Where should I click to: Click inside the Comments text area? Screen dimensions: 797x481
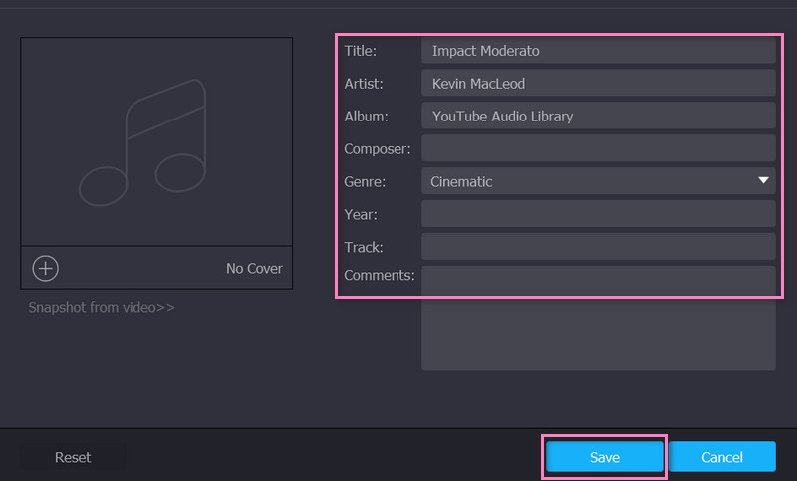(x=598, y=317)
